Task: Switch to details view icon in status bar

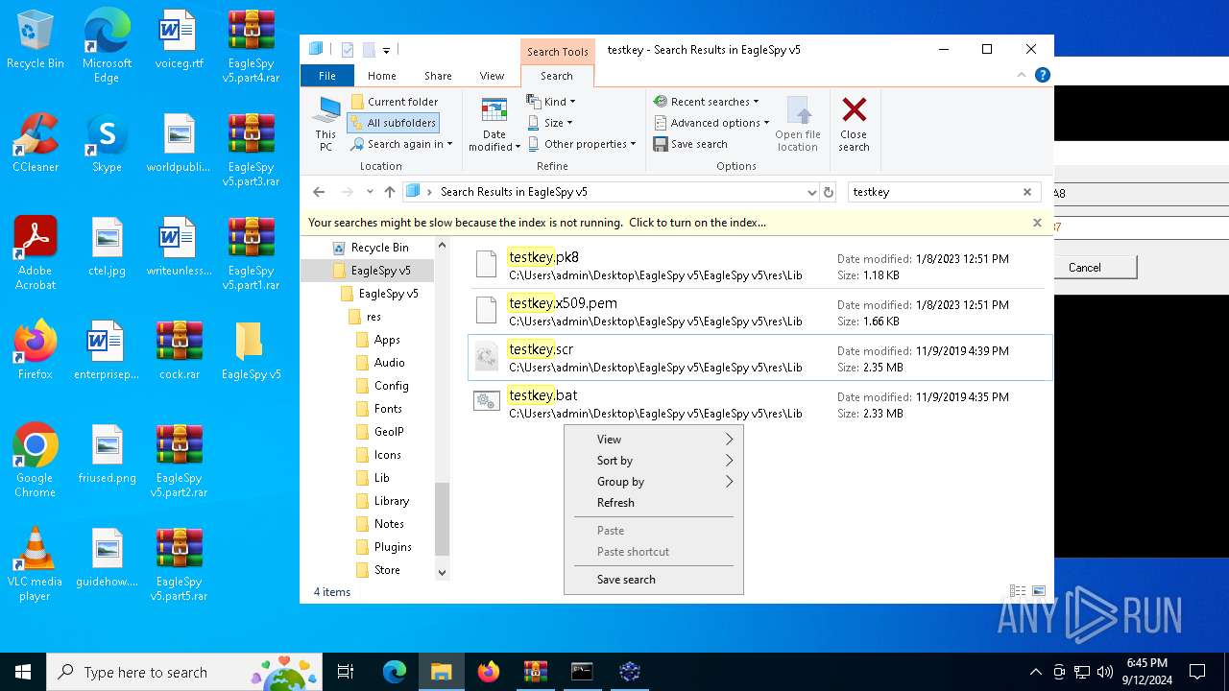Action: (1017, 592)
